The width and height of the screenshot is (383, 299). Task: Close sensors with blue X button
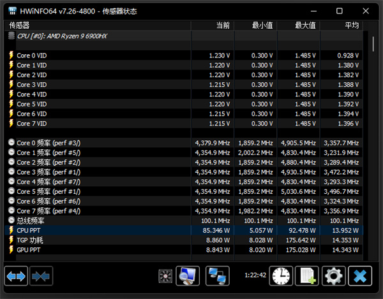click(361, 276)
